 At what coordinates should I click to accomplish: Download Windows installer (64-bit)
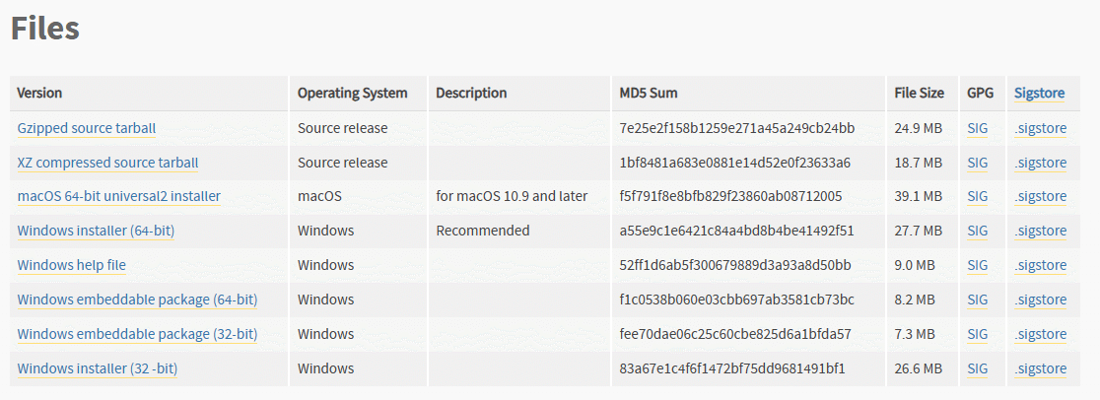(x=97, y=231)
